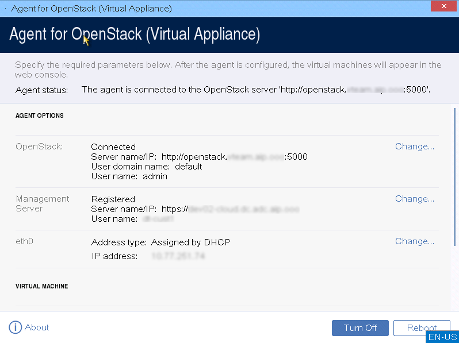Viewport: 459px width, 343px height.
Task: Click 'User domain name: default' line
Action: pyautogui.click(x=146, y=167)
